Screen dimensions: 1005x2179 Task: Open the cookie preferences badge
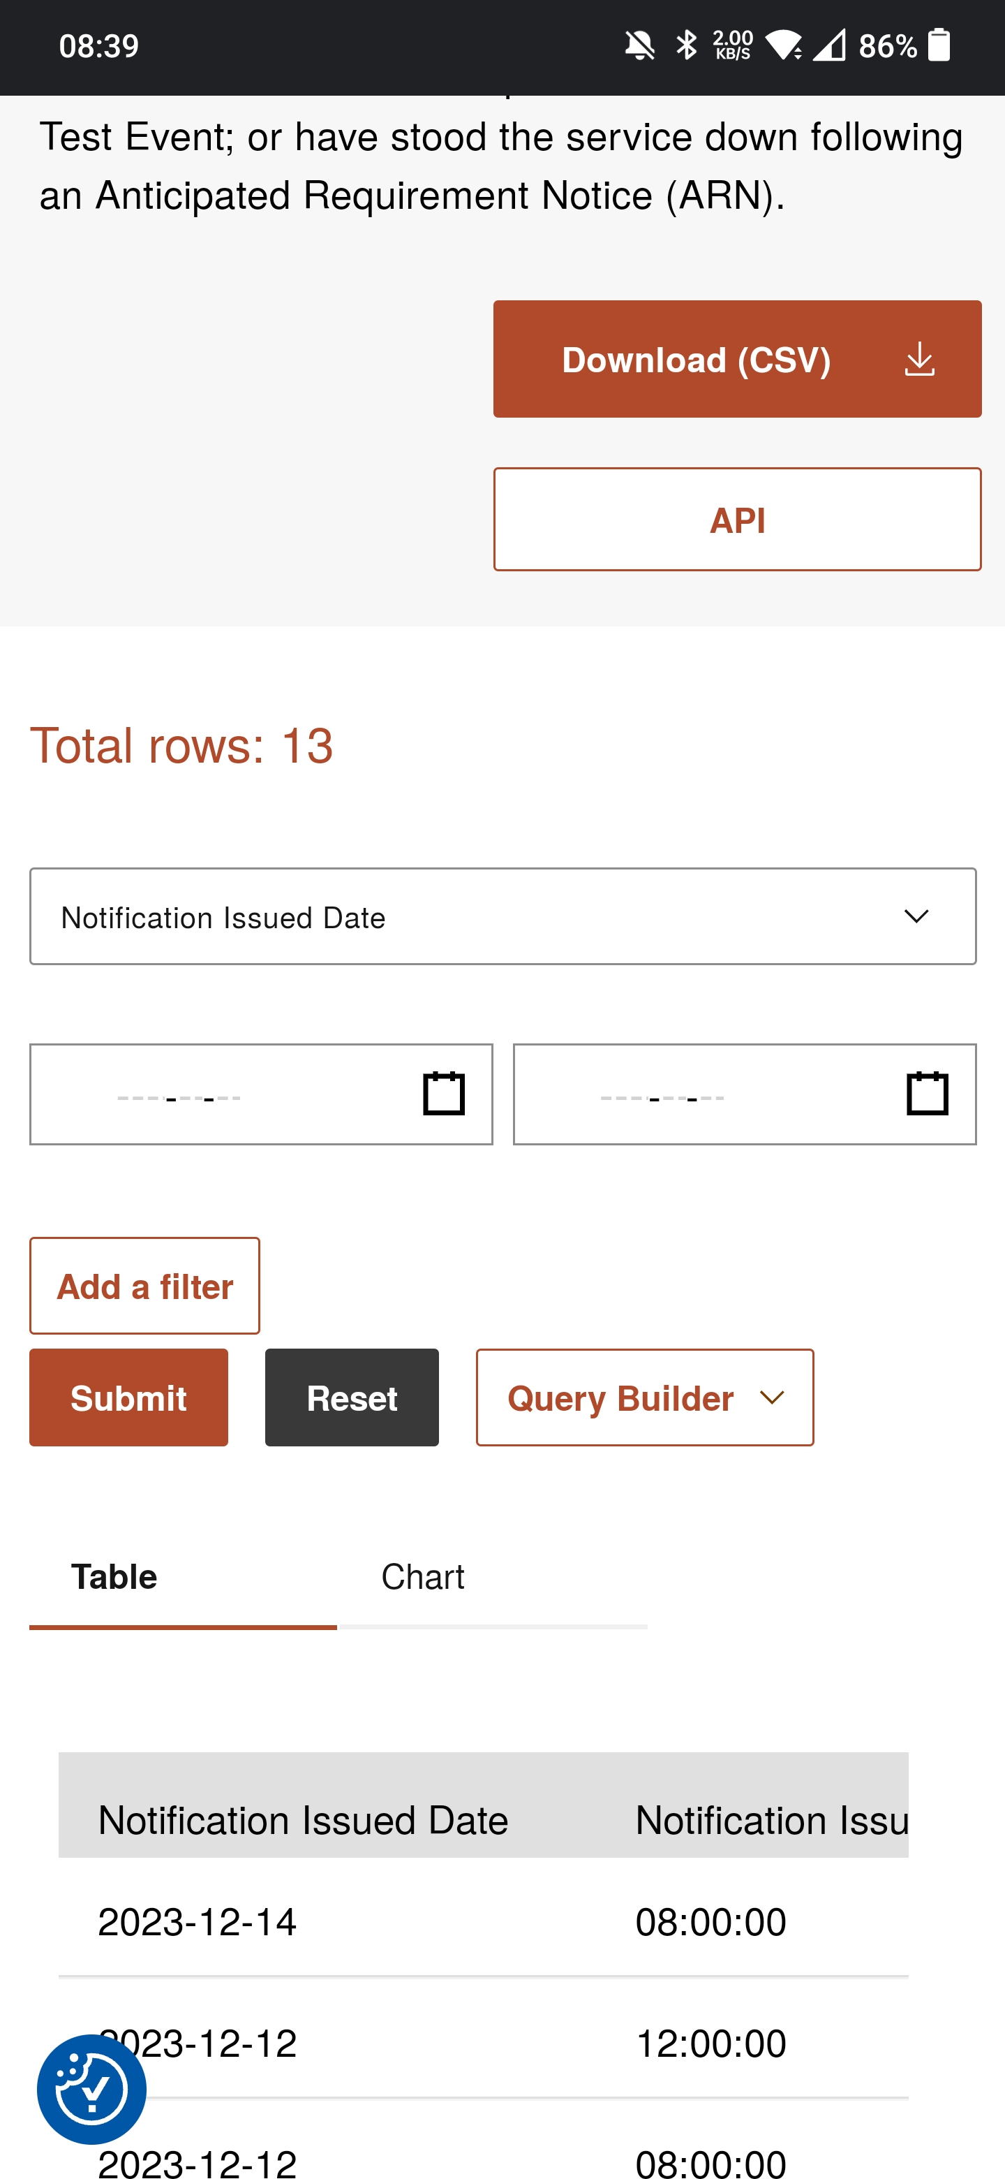click(x=91, y=2088)
